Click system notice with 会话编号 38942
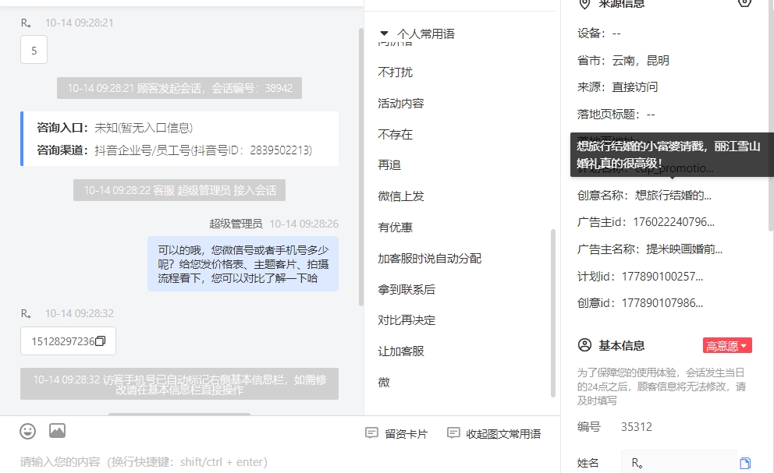 pyautogui.click(x=179, y=88)
